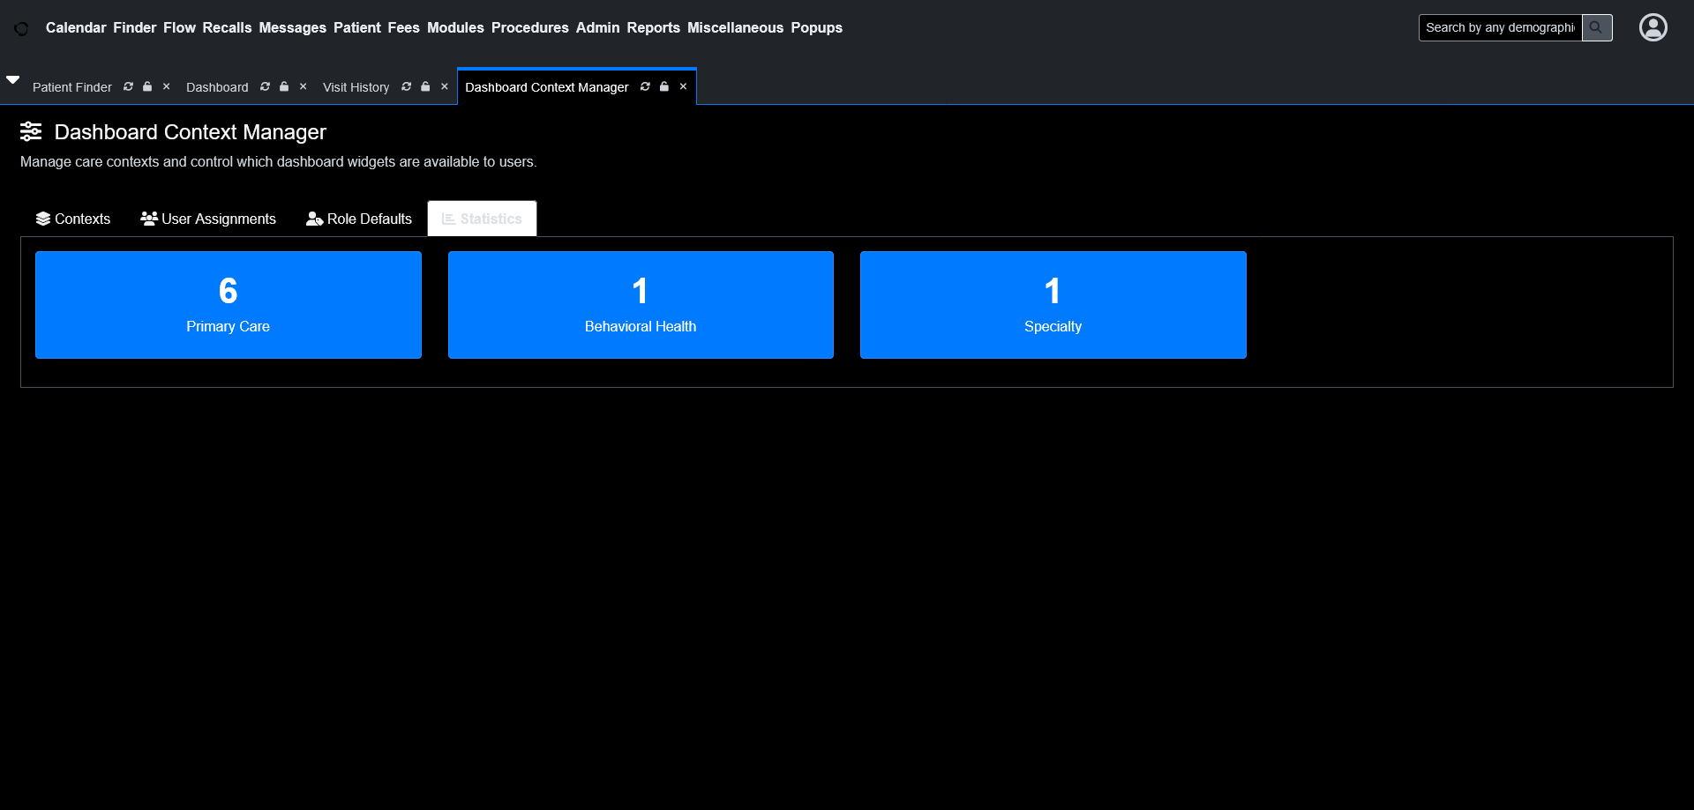The image size is (1694, 810).
Task: Click the Behavioral Health statistics card
Action: tap(641, 305)
